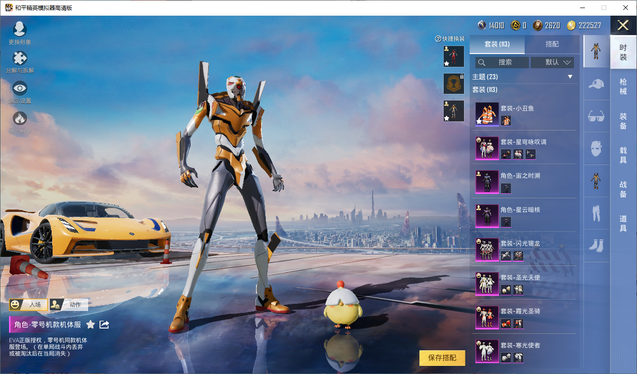Select the 动作 action button
The width and height of the screenshot is (637, 374).
[69, 305]
